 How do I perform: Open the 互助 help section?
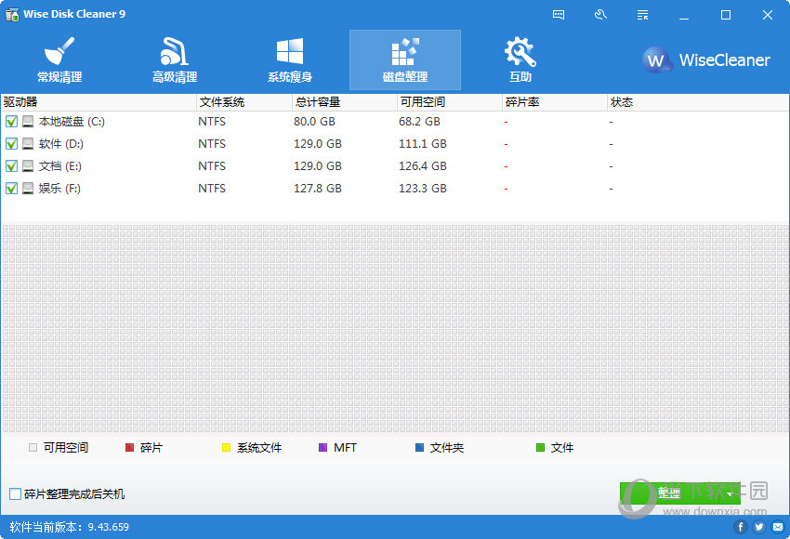point(520,60)
